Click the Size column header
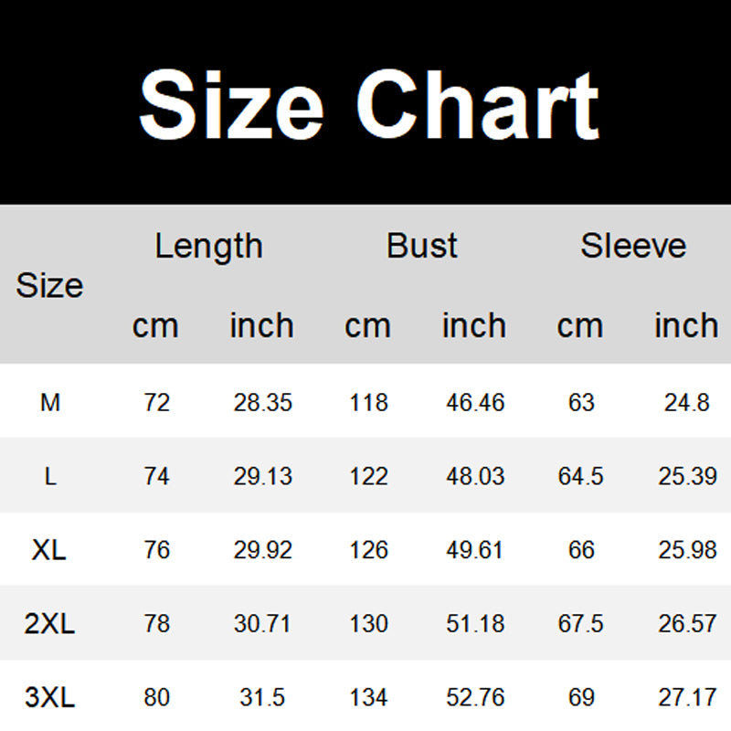 (x=49, y=286)
